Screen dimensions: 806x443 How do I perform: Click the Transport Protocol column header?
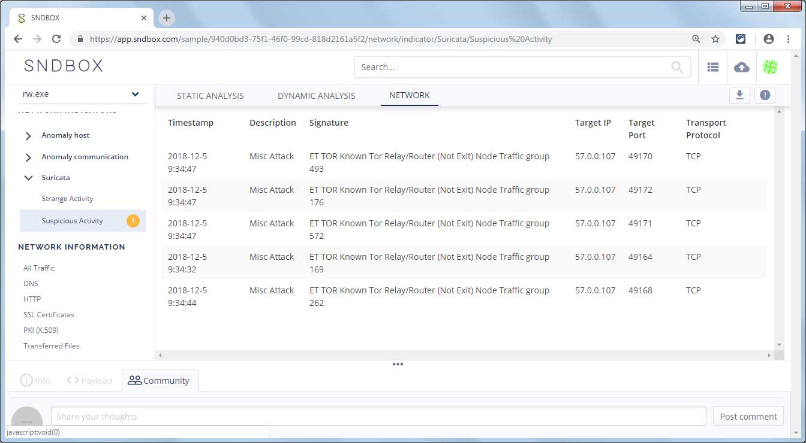706,129
